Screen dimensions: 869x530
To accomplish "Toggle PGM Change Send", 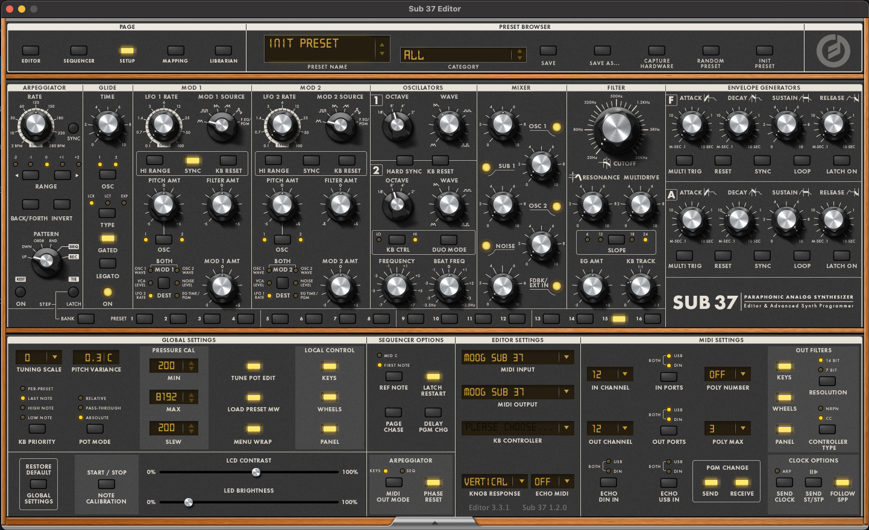I will 711,482.
